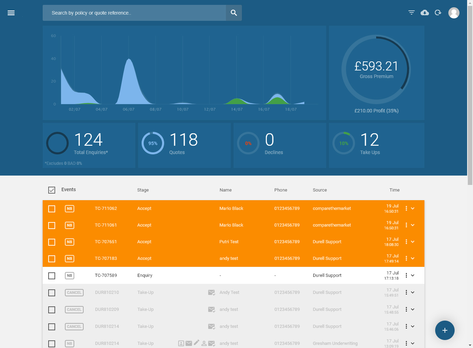This screenshot has width=473, height=348.
Task: Click CANCEL badge on DUR810210 row
Action: point(74,292)
